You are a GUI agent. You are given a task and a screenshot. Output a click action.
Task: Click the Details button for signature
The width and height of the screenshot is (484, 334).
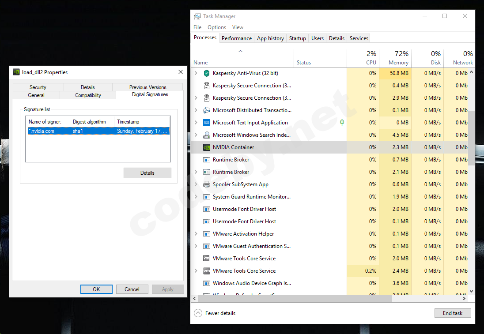click(147, 173)
